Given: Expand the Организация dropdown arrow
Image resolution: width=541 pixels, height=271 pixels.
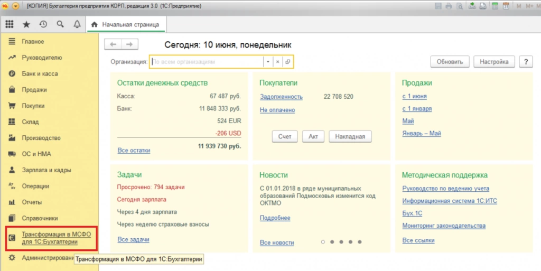Looking at the screenshot, I should (268, 62).
